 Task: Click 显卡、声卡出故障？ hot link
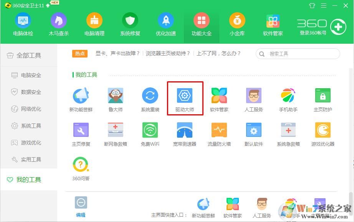coord(117,53)
